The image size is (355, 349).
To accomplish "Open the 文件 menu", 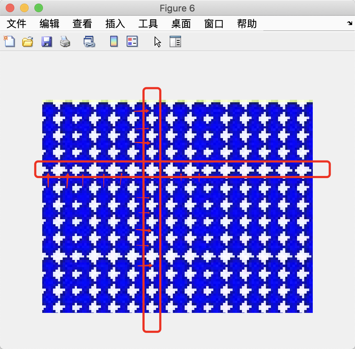I will 16,24.
